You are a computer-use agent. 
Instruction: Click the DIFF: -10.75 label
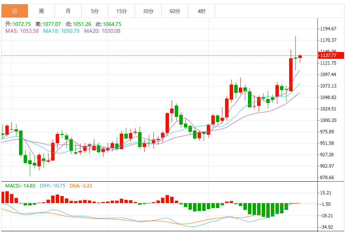53,186
